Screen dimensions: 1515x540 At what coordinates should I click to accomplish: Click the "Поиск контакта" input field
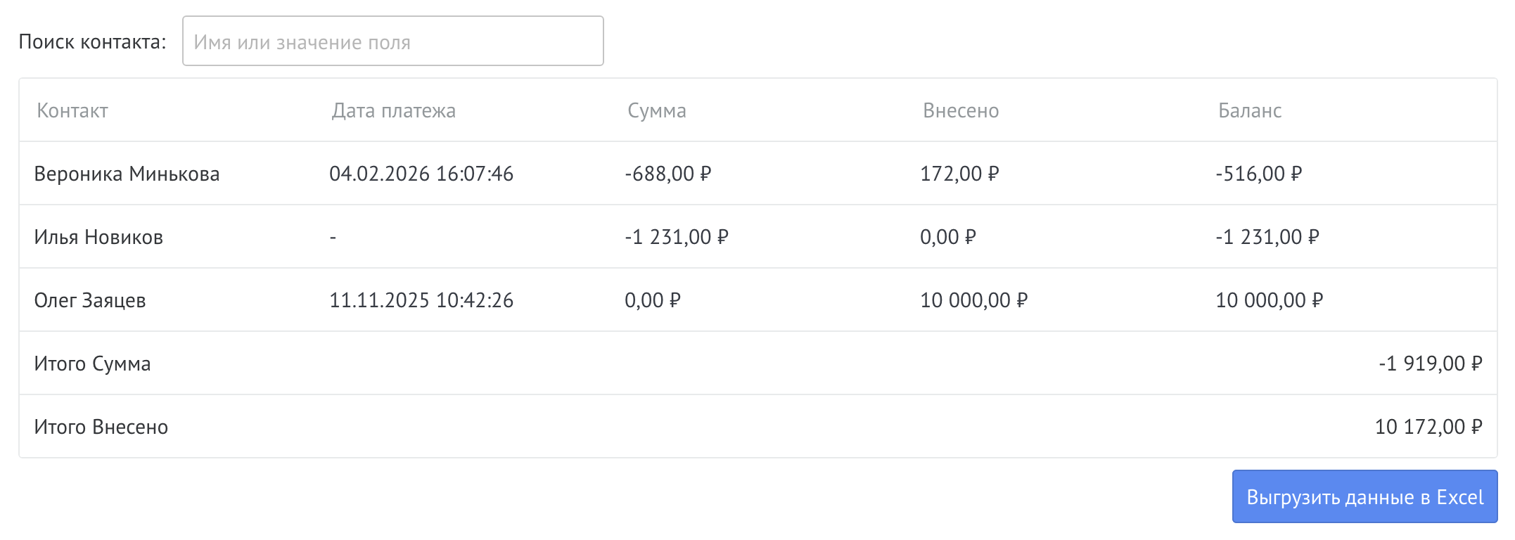[392, 41]
